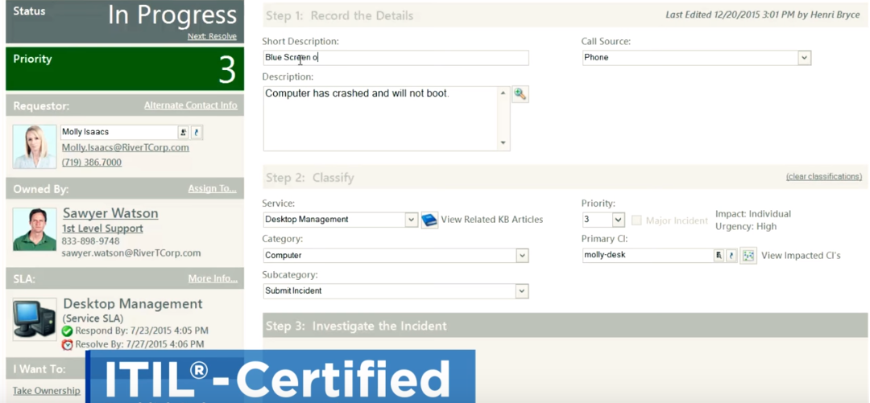This screenshot has width=870, height=403.
Task: Open Molly Isaacs' profile photo
Action: pyautogui.click(x=35, y=146)
